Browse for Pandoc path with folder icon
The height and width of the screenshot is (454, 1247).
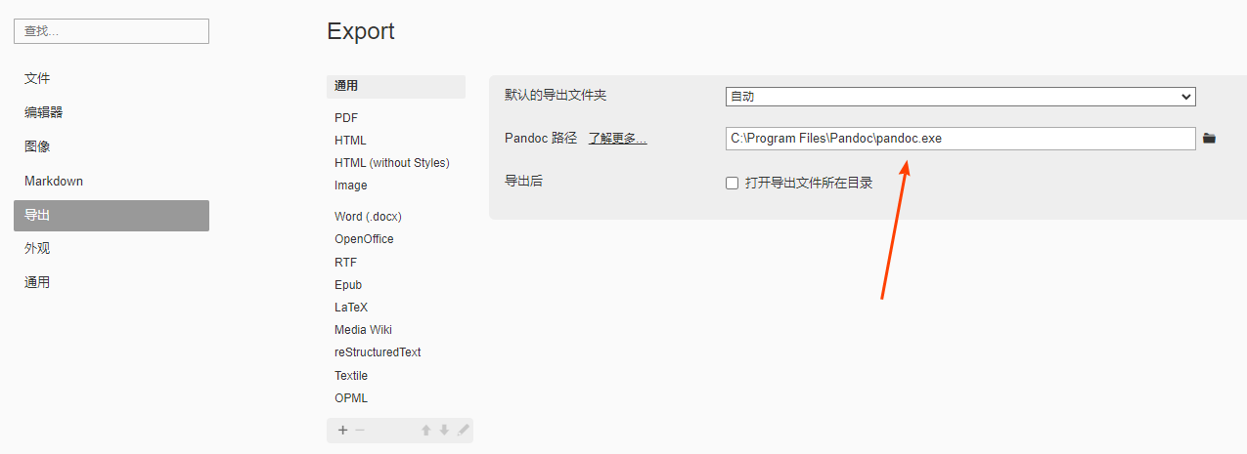1209,139
